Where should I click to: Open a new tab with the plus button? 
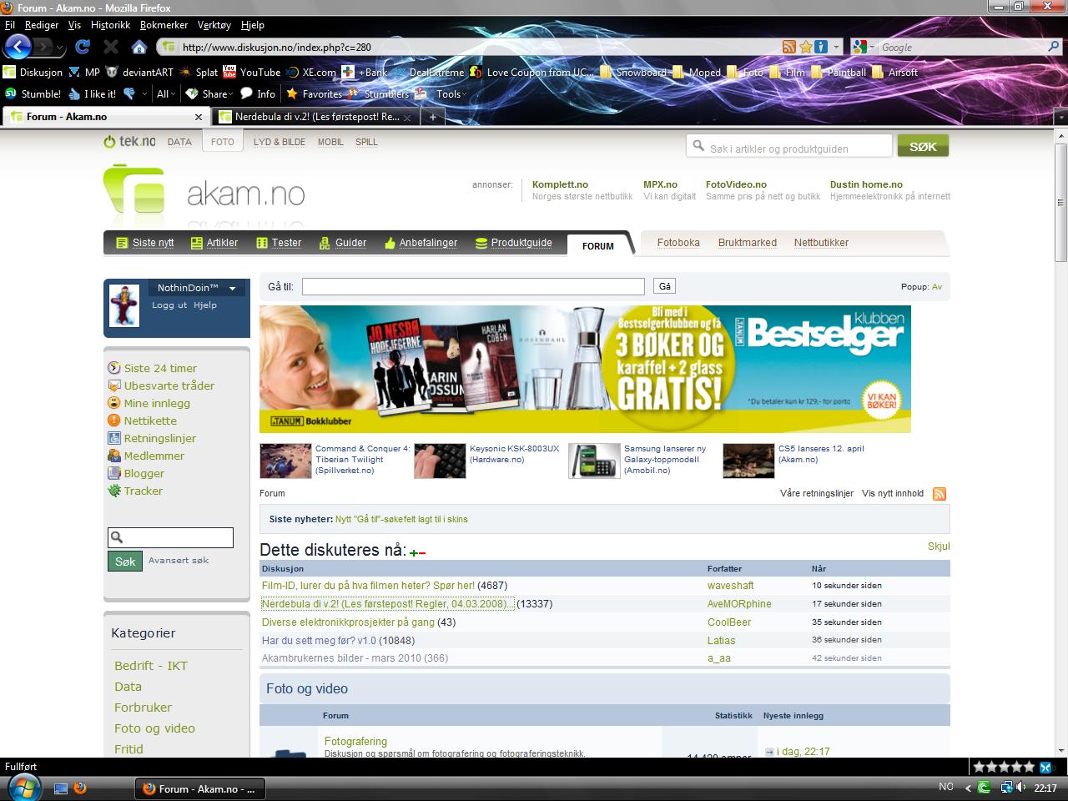(x=432, y=117)
